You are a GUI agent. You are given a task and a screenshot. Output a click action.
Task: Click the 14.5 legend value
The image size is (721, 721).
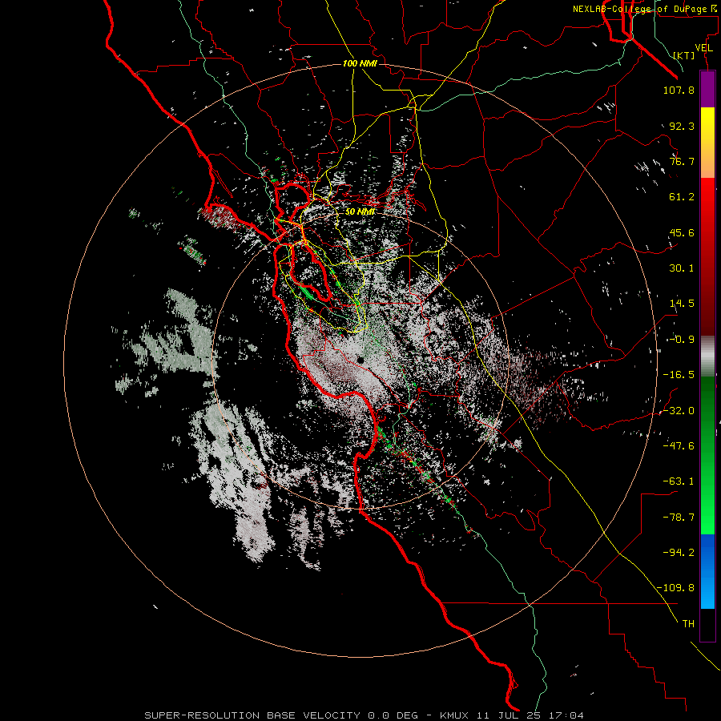coord(682,304)
